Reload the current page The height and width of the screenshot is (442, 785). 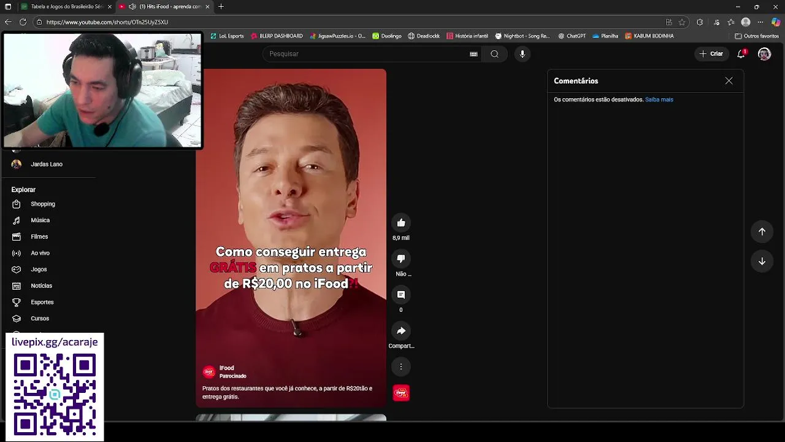tap(23, 22)
